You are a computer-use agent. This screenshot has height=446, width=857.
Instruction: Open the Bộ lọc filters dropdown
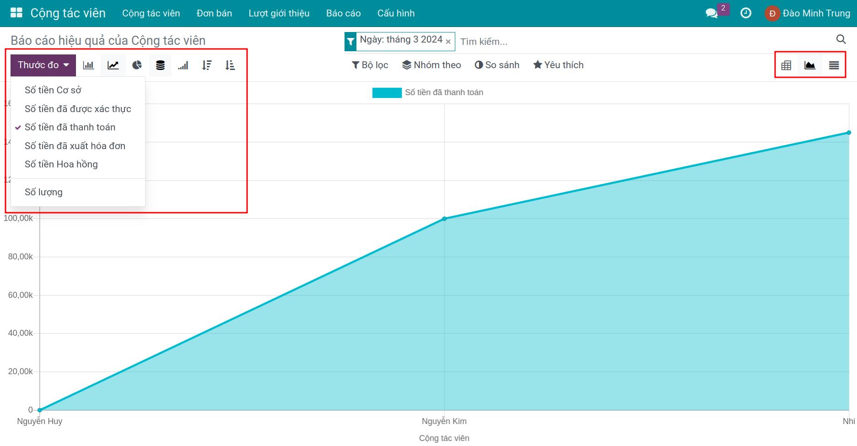pyautogui.click(x=370, y=65)
